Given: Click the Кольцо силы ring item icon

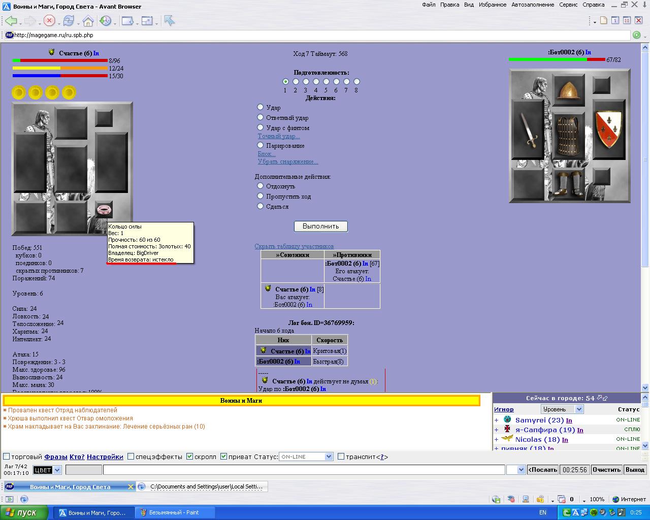Looking at the screenshot, I should (x=104, y=209).
